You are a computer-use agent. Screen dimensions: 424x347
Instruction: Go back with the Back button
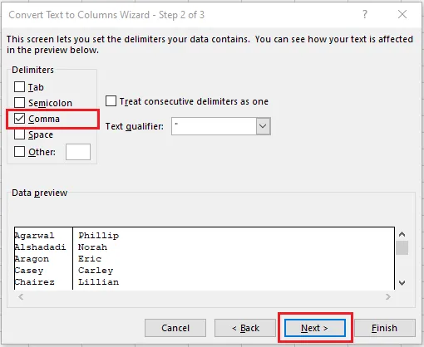[245, 328]
